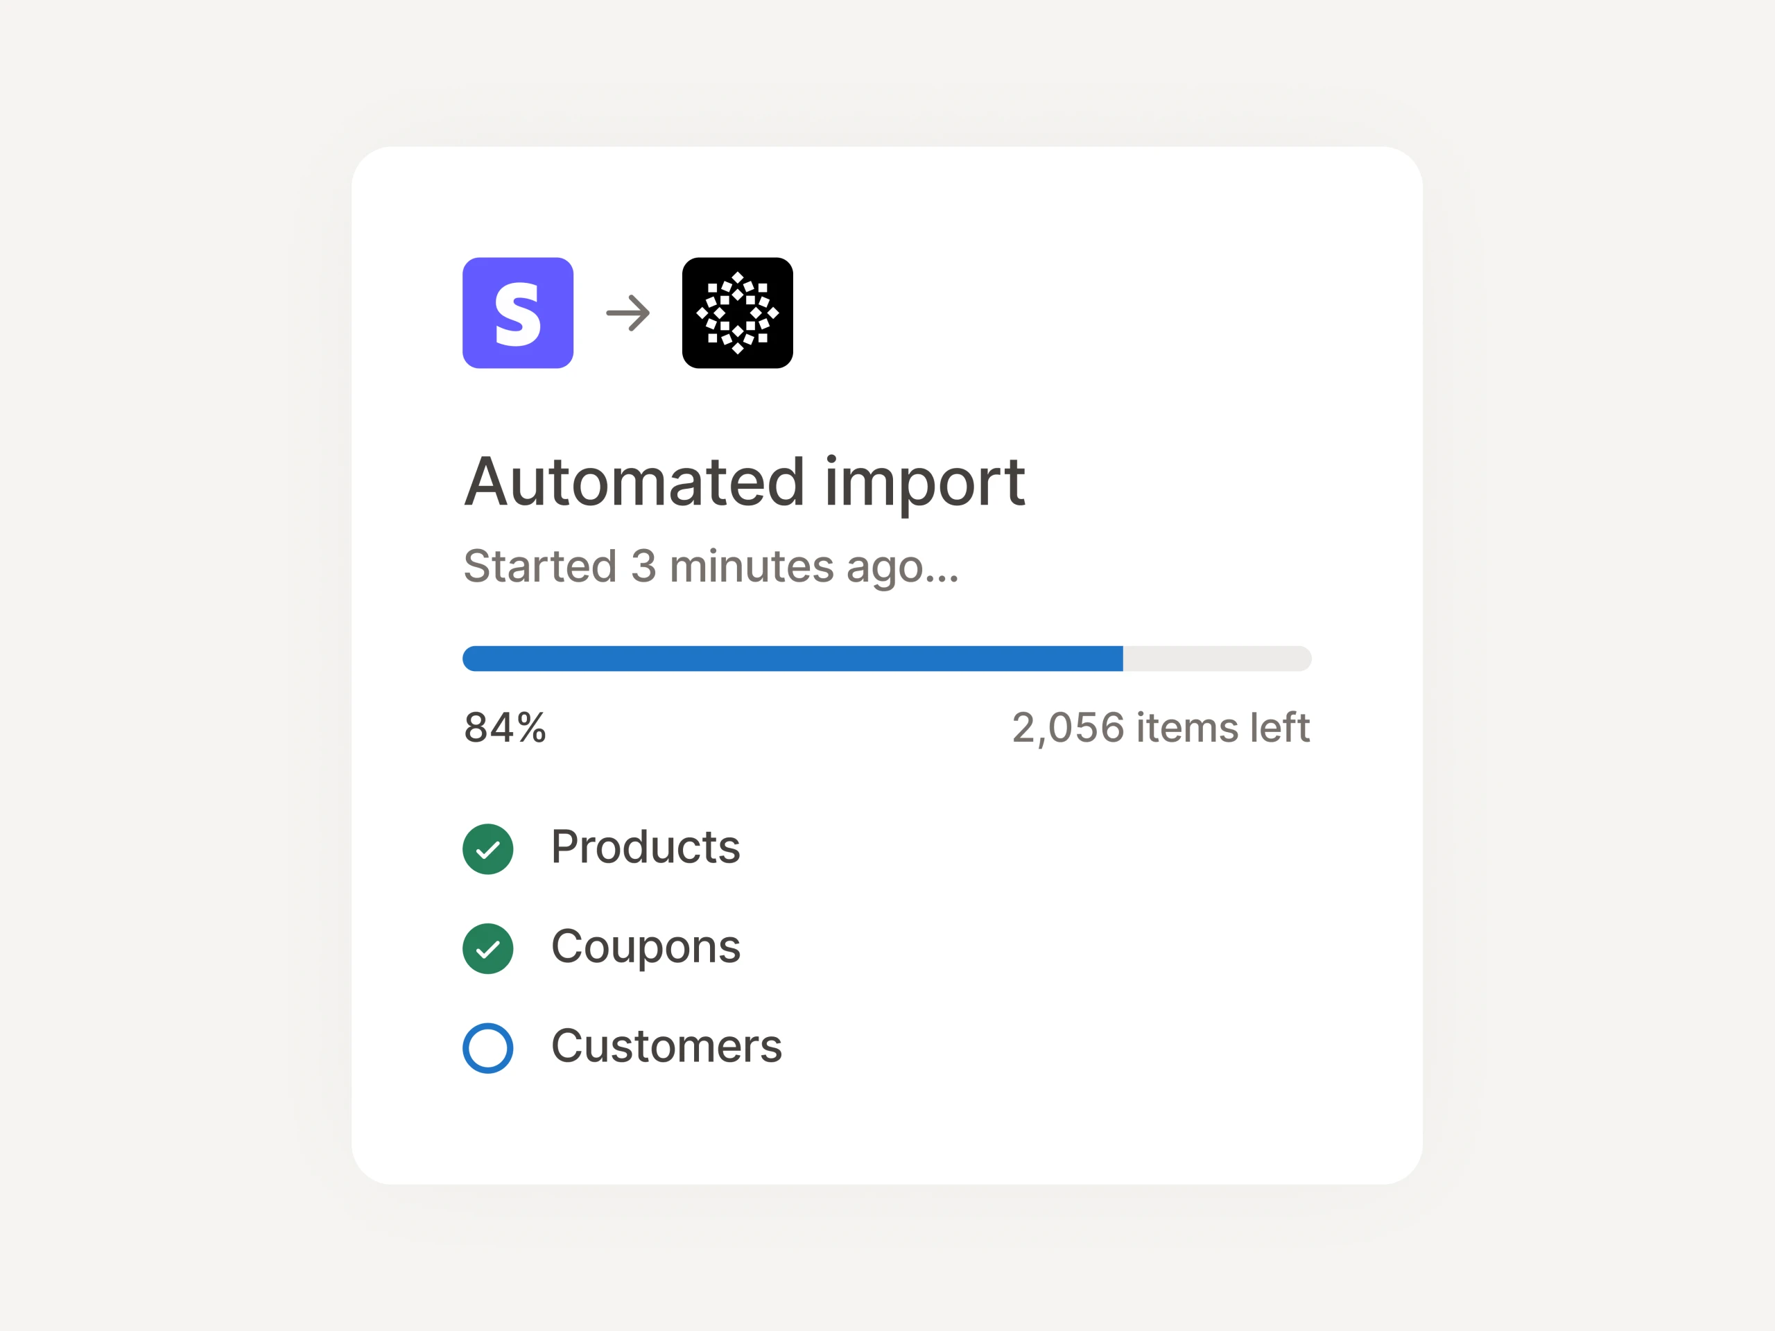Select the Customers list item label

pos(666,1046)
